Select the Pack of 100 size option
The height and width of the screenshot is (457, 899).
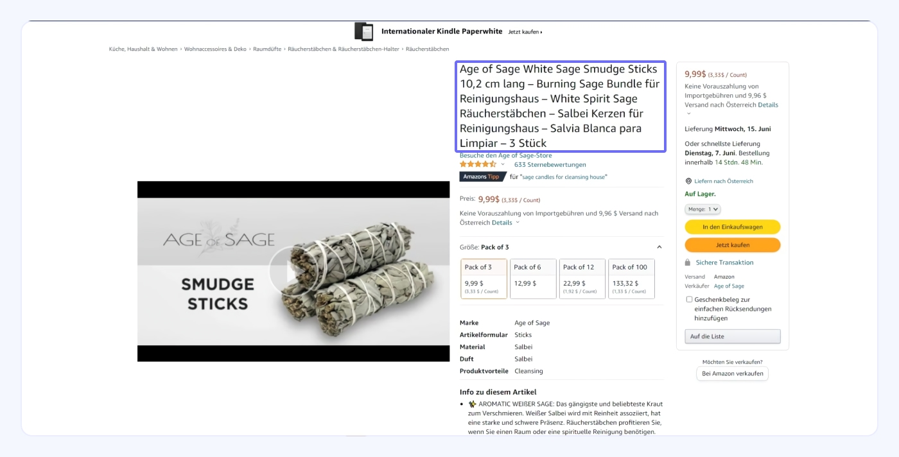[x=631, y=279]
